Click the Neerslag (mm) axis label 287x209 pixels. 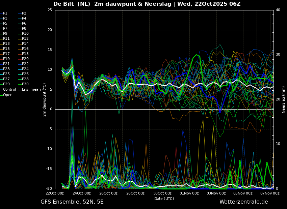(x=284, y=99)
